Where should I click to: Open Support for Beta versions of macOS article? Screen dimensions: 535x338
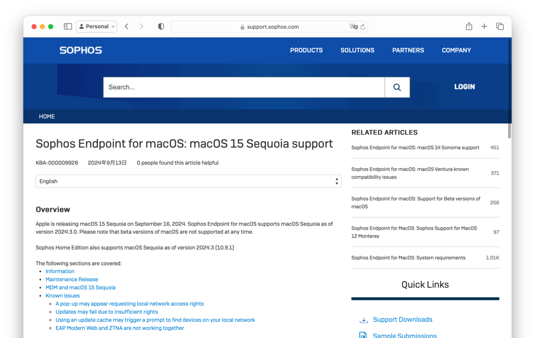pyautogui.click(x=415, y=202)
